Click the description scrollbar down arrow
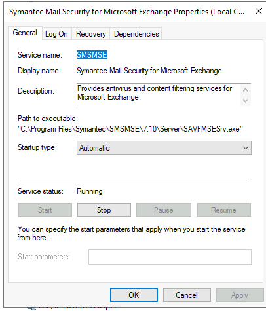The height and width of the screenshot is (311, 266). [246, 101]
